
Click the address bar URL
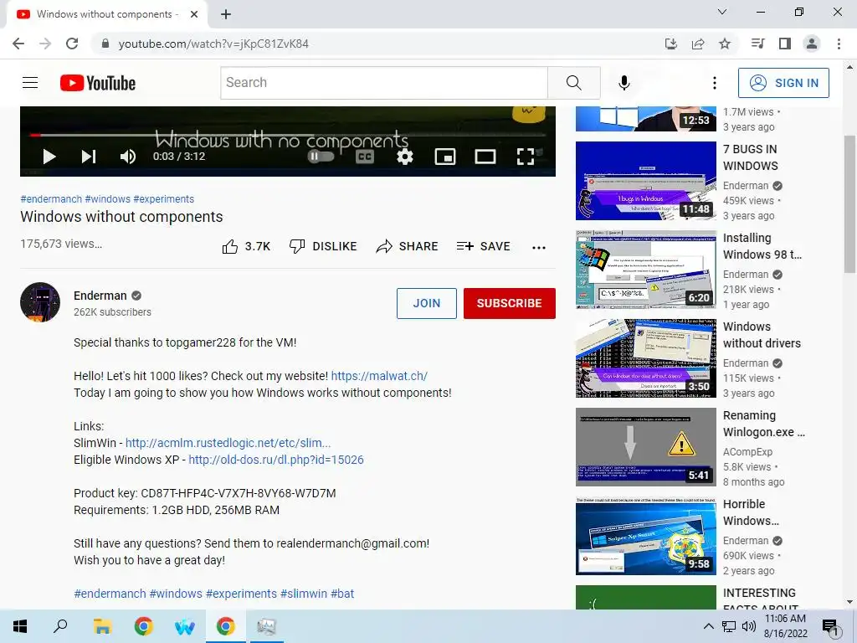[213, 44]
